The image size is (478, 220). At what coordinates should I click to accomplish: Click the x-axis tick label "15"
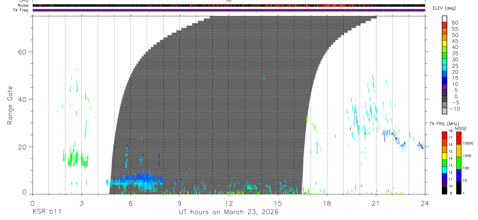(x=278, y=203)
